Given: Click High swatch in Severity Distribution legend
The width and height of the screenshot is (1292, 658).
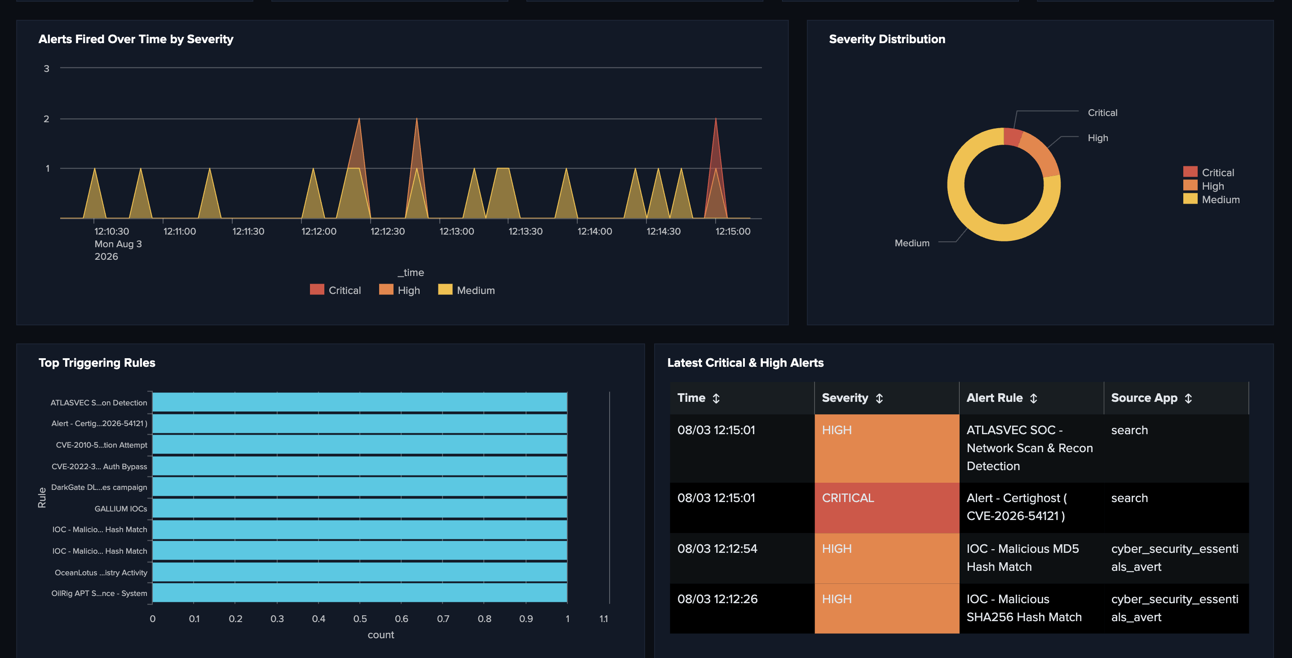Looking at the screenshot, I should 1190,186.
